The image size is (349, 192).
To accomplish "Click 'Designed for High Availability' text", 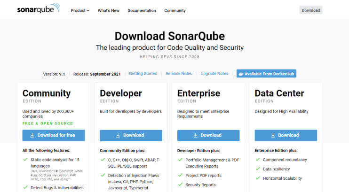I will click(282, 111).
